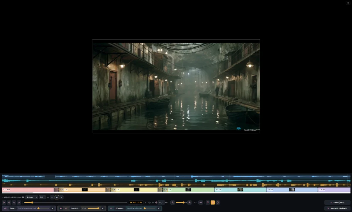
Task: Close the fullscreen preview with X
Action: pos(348,3)
